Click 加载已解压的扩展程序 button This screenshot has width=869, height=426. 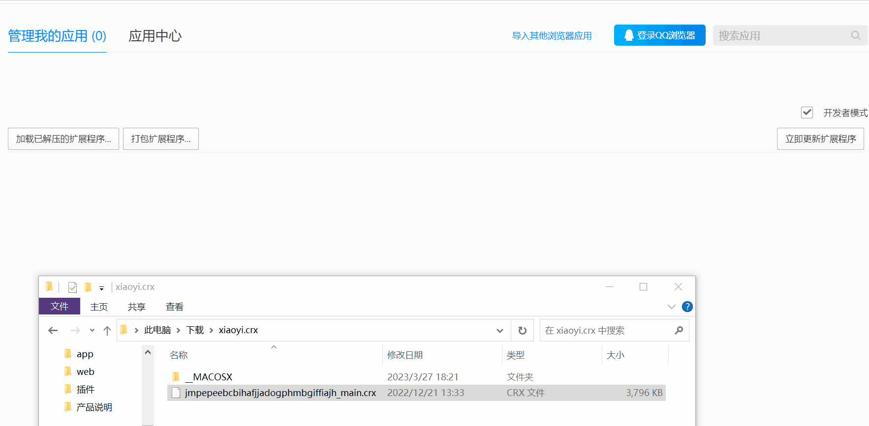(63, 139)
